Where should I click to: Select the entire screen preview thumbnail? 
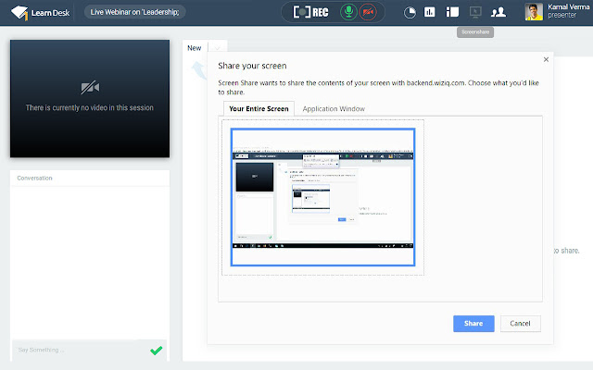pyautogui.click(x=323, y=197)
